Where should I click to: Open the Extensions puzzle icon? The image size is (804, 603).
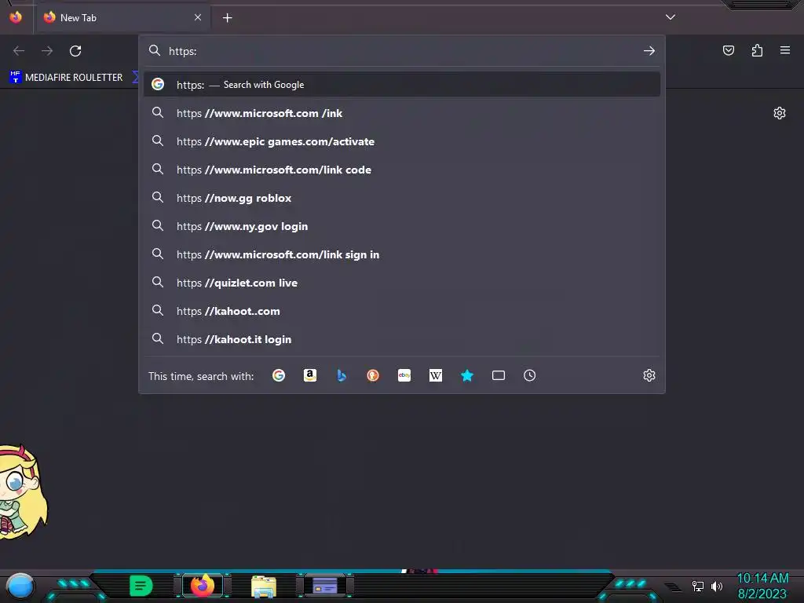pyautogui.click(x=757, y=50)
